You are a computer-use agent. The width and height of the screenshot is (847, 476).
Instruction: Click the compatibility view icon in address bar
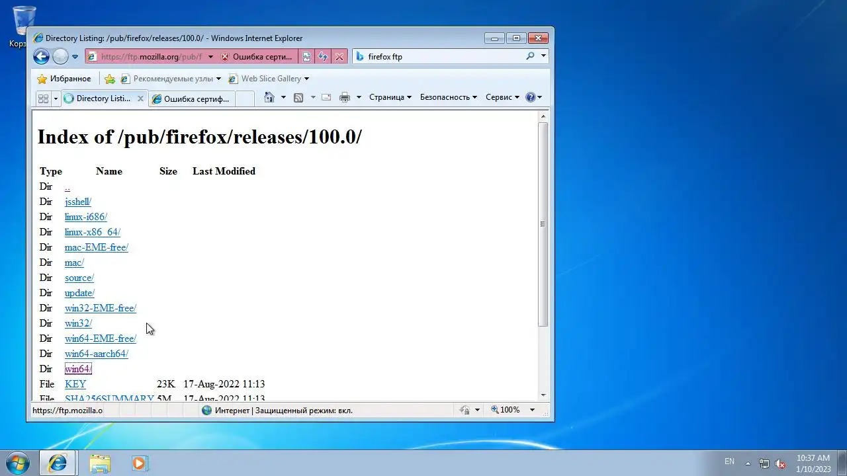click(307, 57)
